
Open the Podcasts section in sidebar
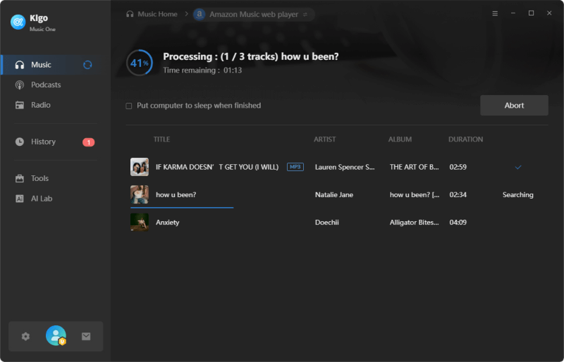pyautogui.click(x=46, y=85)
